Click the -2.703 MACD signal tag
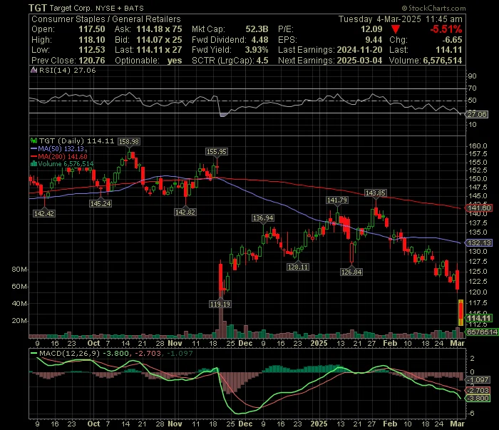 [478, 390]
